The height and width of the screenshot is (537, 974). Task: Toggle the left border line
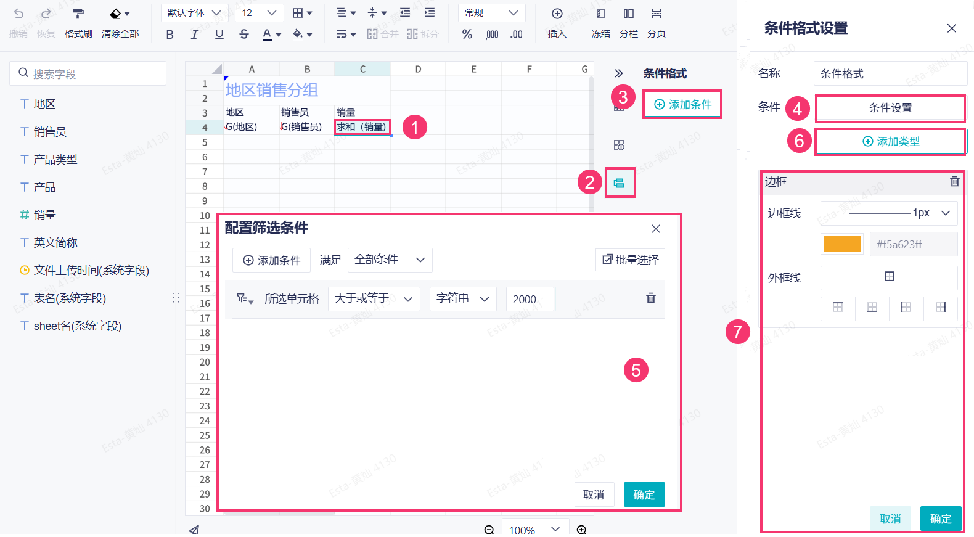point(906,307)
